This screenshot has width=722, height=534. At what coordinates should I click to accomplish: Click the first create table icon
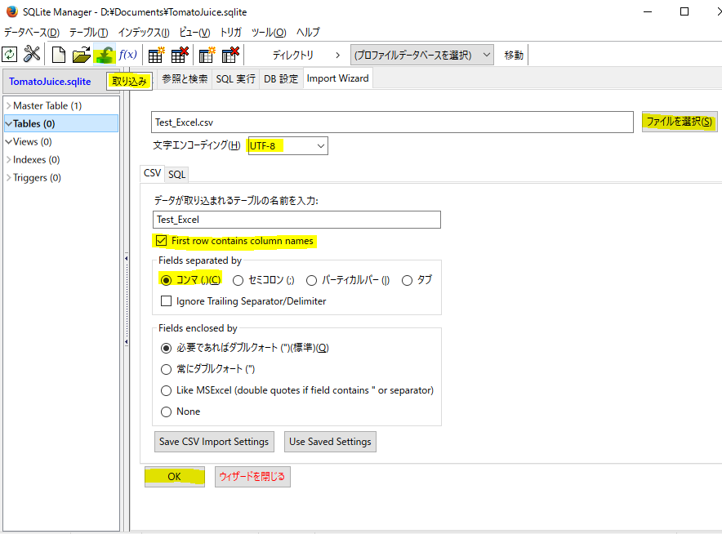pos(155,55)
